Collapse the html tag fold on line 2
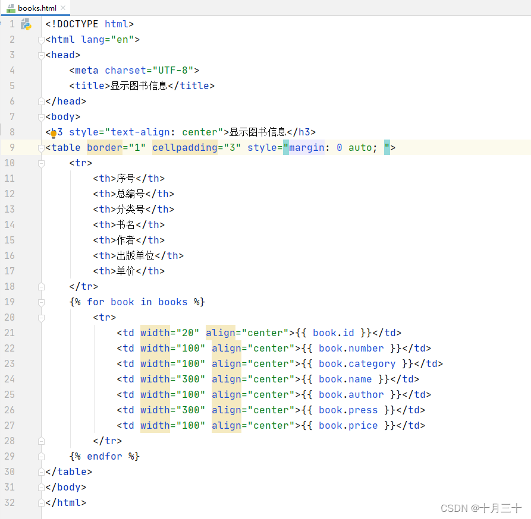The height and width of the screenshot is (519, 531). point(41,40)
